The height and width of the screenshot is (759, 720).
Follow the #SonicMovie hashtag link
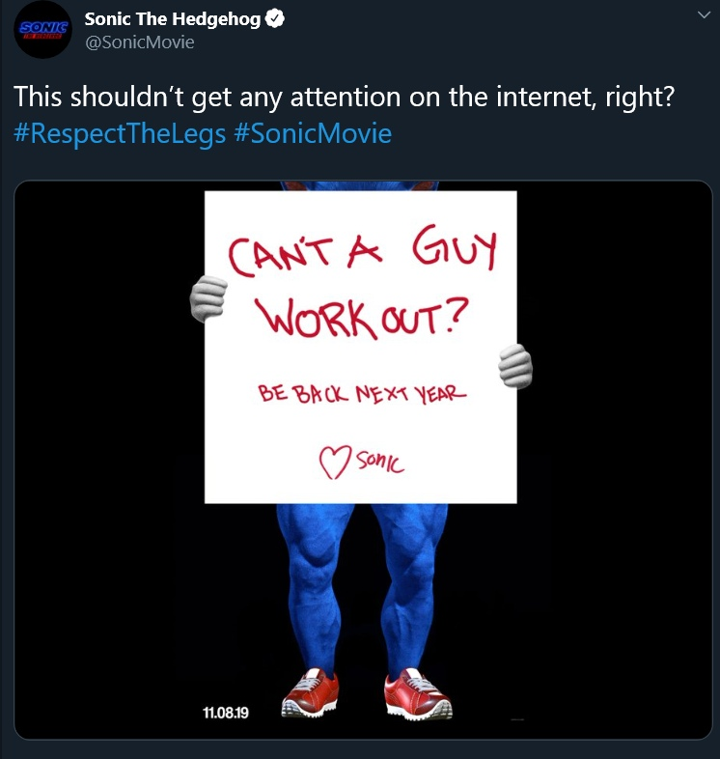[x=313, y=132]
